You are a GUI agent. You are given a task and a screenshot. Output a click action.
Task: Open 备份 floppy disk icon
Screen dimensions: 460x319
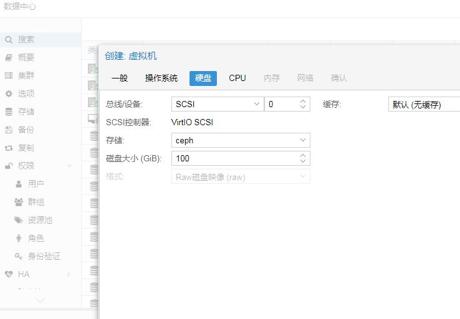pos(9,130)
